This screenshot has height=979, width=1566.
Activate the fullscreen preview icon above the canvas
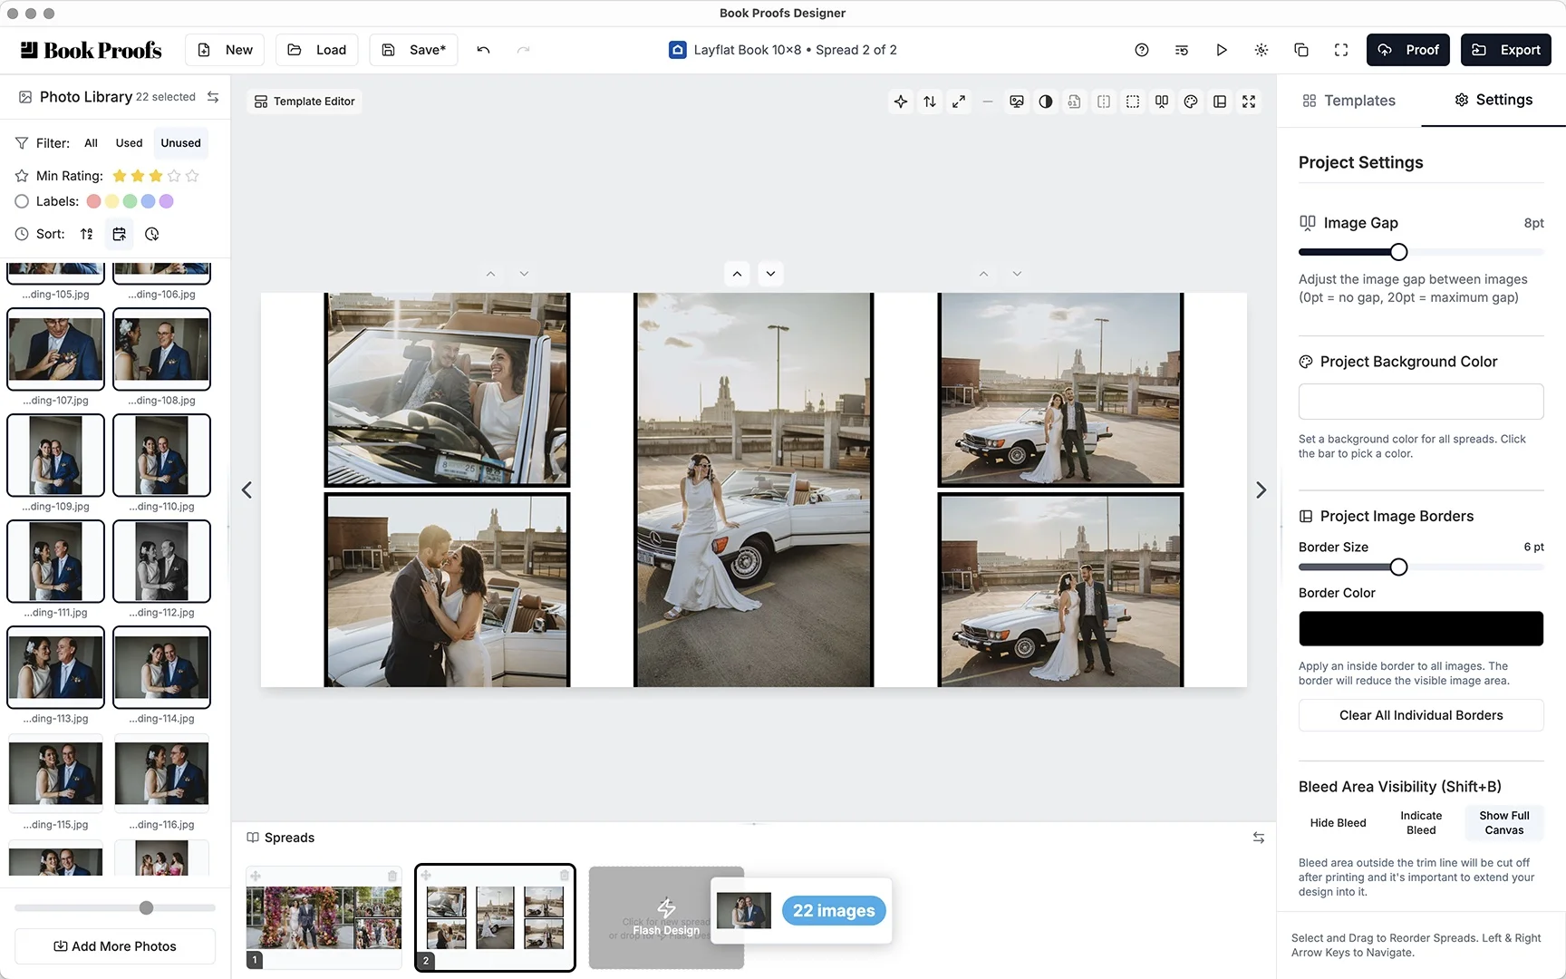(x=1249, y=102)
